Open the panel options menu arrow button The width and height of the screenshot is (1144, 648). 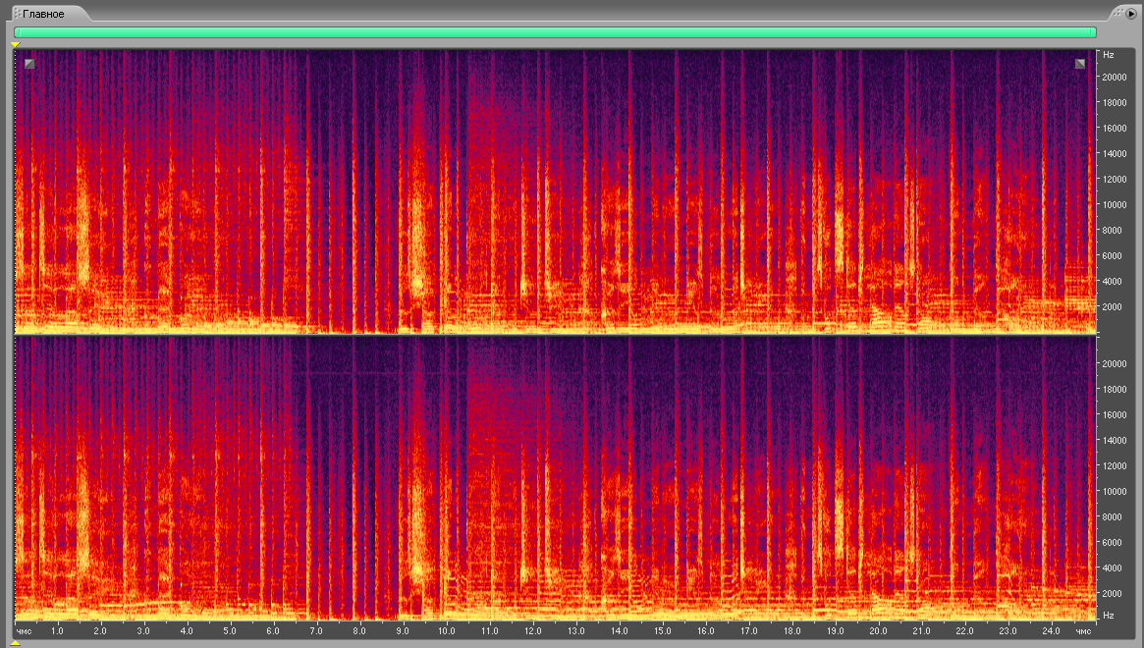[1131, 13]
